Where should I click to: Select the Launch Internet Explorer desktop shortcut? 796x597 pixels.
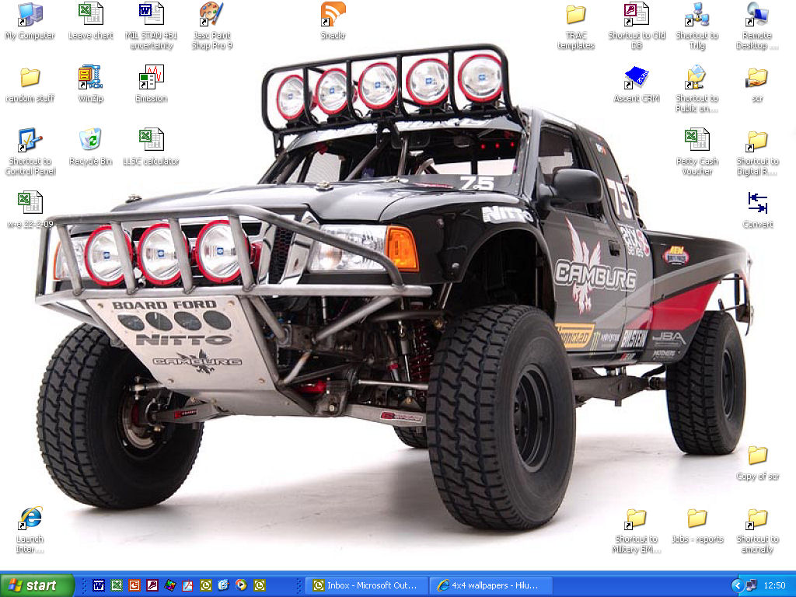(30, 518)
